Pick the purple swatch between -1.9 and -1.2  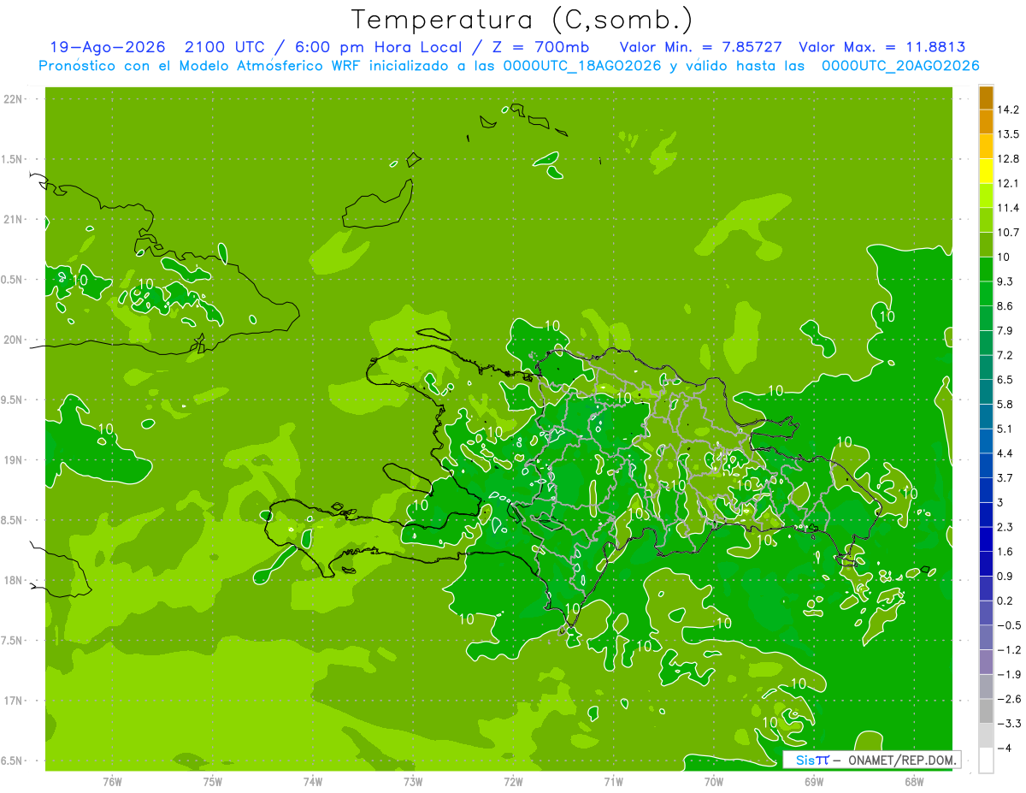pyautogui.click(x=986, y=662)
